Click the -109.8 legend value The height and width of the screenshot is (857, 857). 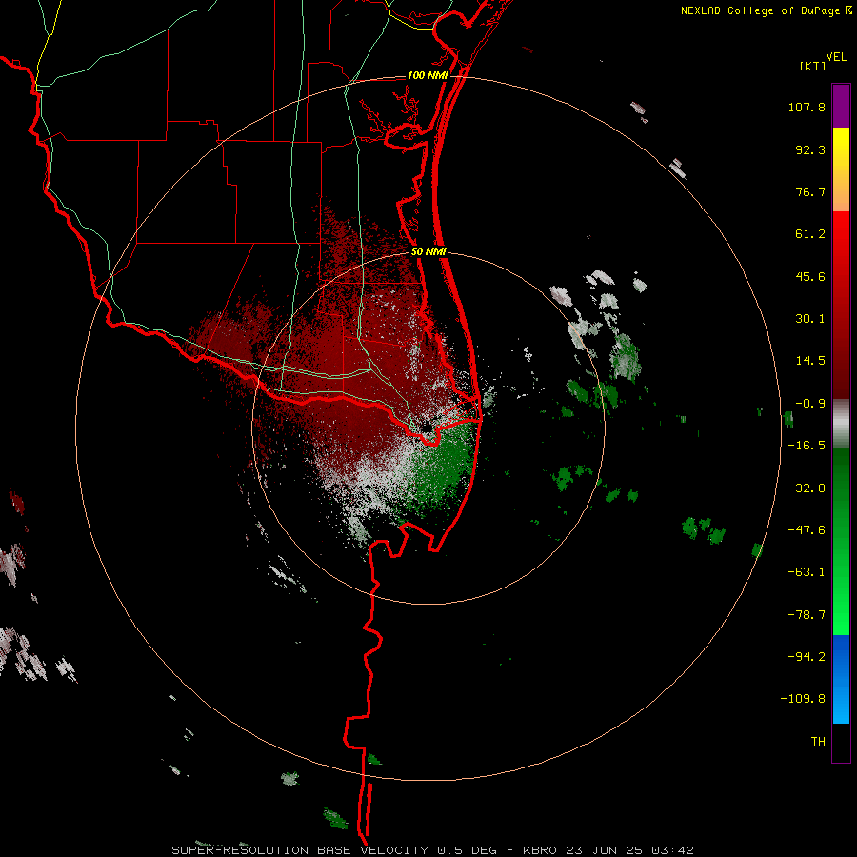coord(803,699)
